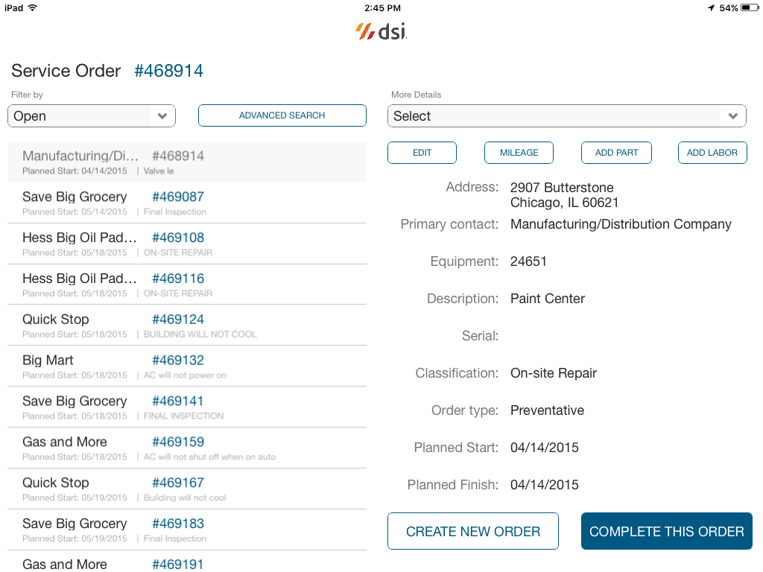Tap 'Gas and More' name for #469159
This screenshot has width=763, height=572.
[65, 442]
